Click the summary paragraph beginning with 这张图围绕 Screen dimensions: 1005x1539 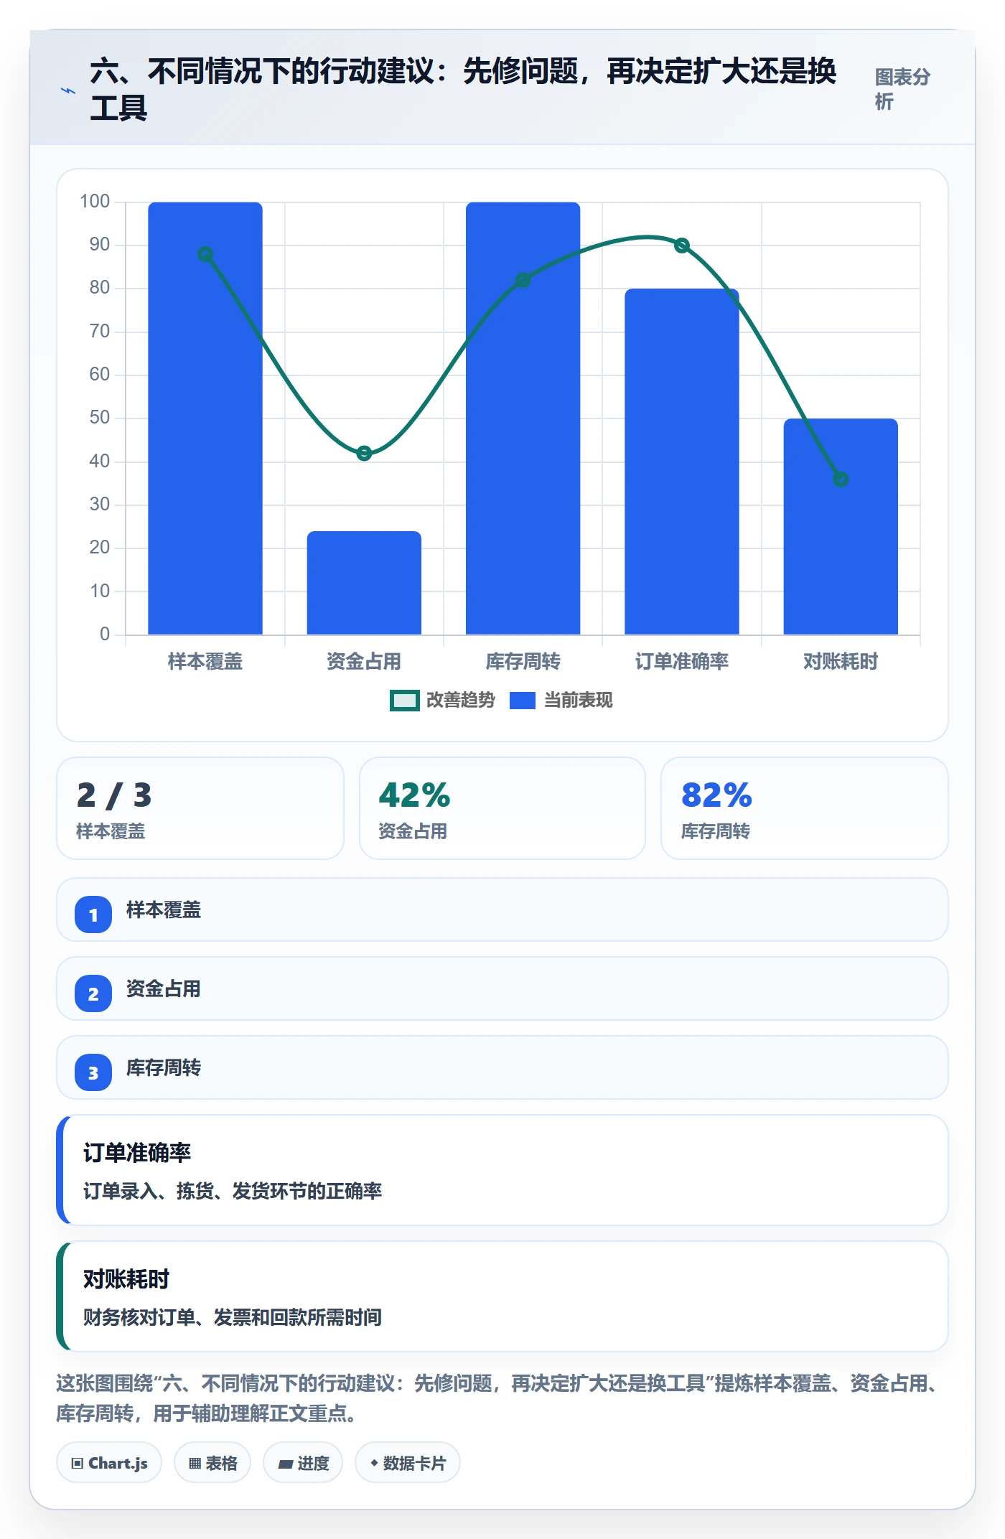[497, 1398]
